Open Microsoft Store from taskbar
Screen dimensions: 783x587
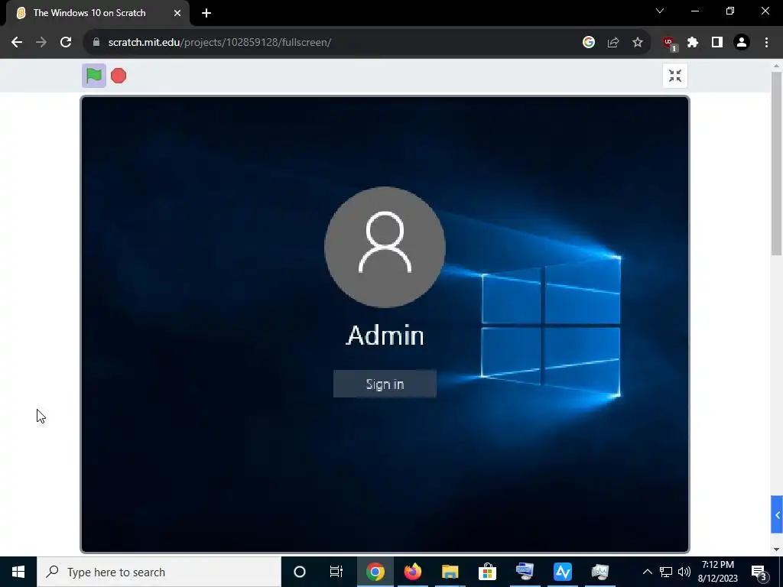click(x=487, y=572)
